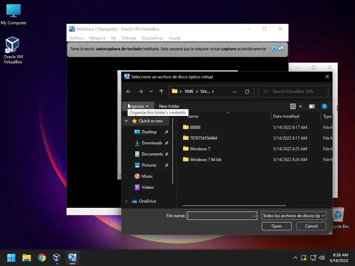Open Music in the navigation pane
Screen dimensions: 355x266
click(147, 176)
